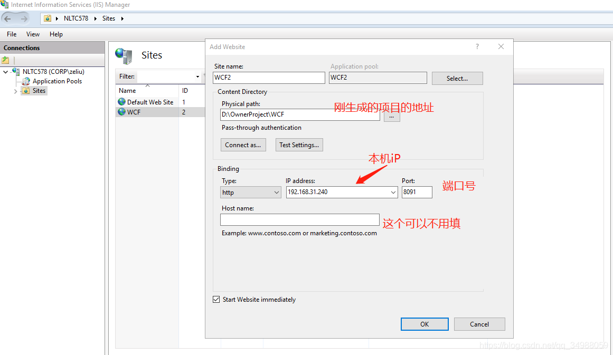The width and height of the screenshot is (613, 355).
Task: Click the IIS Manager title bar icon
Action: pos(4,4)
